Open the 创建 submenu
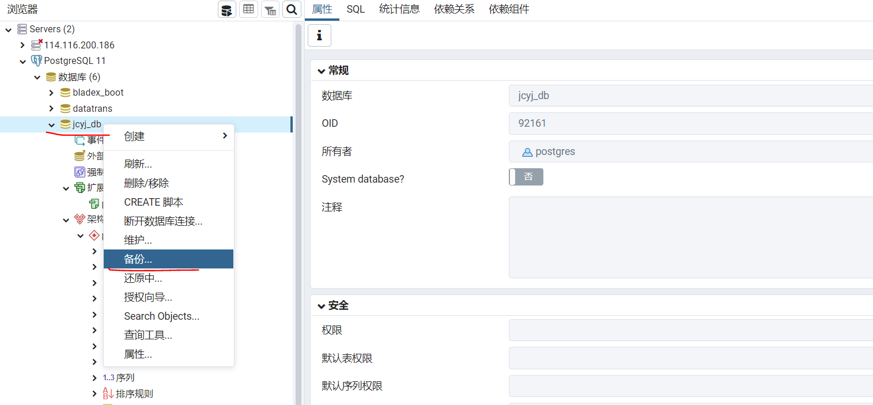Viewport: 873px width, 405px height. [x=169, y=136]
